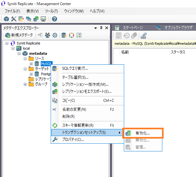Open the 表示(V) menu
Screen dimensions: 196x177
pos(32,11)
